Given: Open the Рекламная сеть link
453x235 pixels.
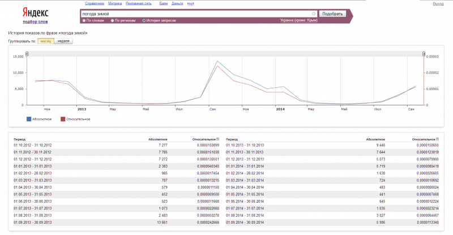Looking at the screenshot, I should 139,3.
